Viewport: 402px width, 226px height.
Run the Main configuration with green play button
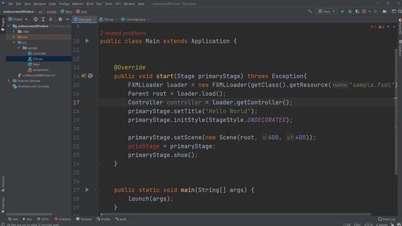342,11
